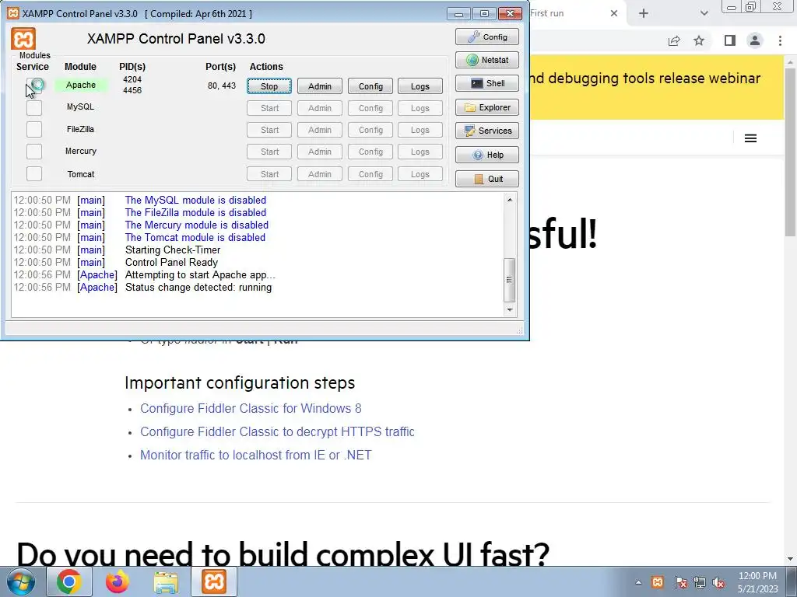Click the Apache module name label

point(81,85)
